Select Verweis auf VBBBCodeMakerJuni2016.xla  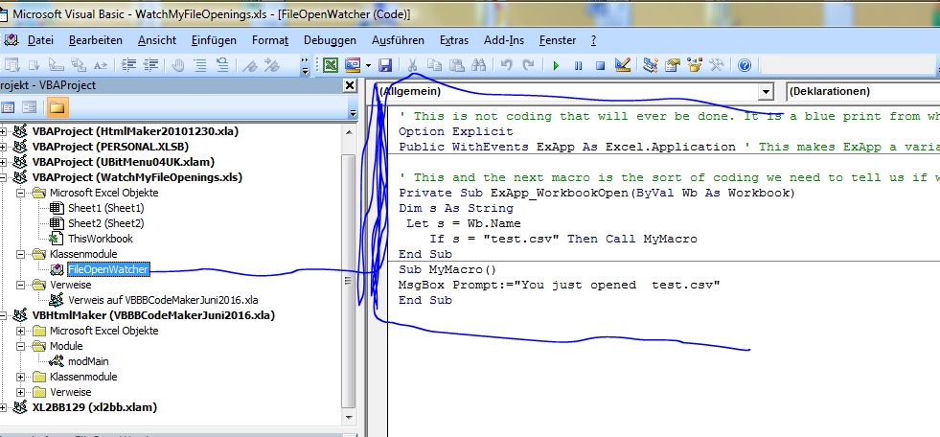click(x=163, y=300)
